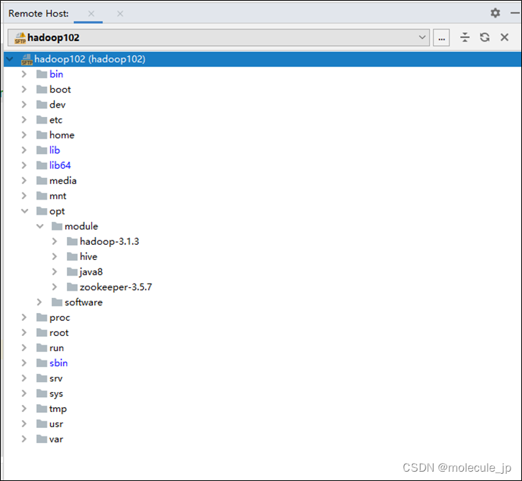Expand the var folder
Screen dimensions: 522x481
[x=24, y=439]
